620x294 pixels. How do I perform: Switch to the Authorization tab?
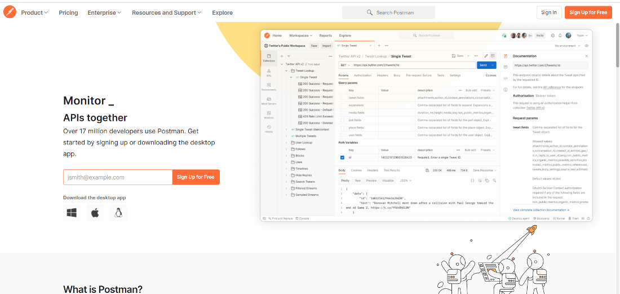362,75
